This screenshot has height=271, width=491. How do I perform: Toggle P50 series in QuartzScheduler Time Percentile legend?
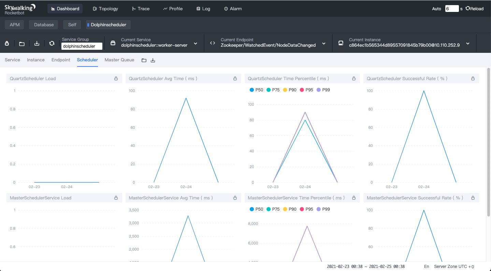[256, 90]
